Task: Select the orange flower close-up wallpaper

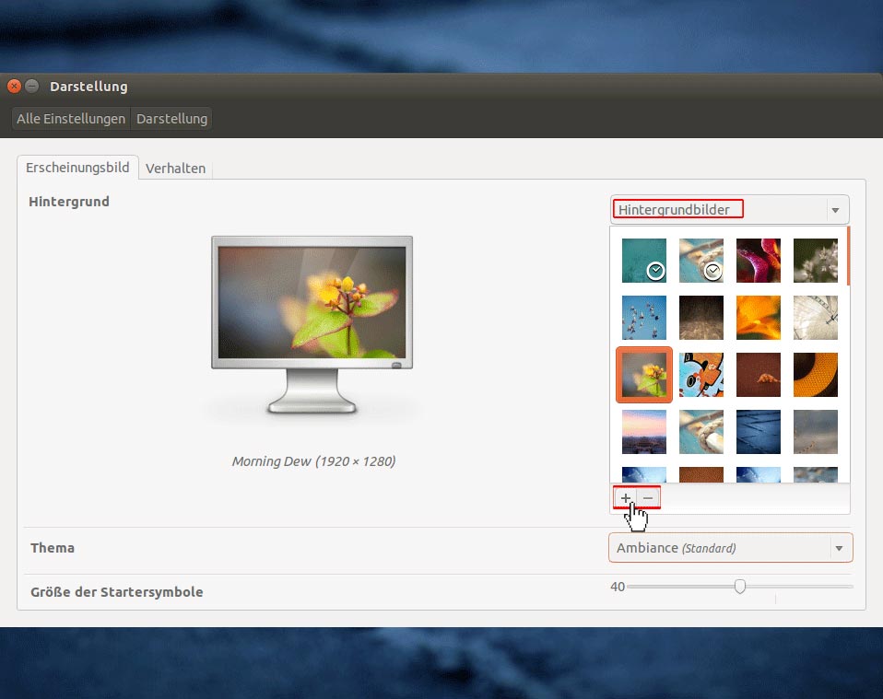Action: point(758,318)
